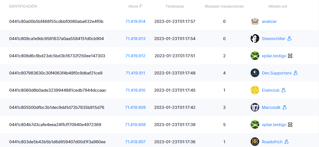Click timestamp 2023-01-23T01:17:36
319x147 pixels.
(175, 142)
